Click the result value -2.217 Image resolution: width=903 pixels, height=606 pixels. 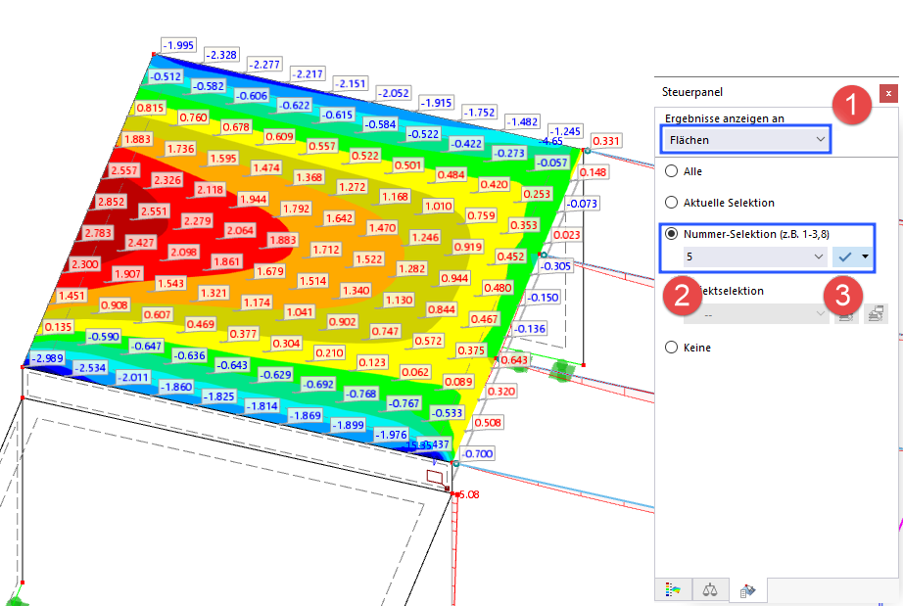(x=309, y=74)
